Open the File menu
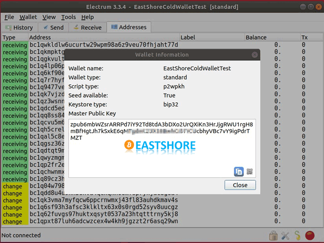This screenshot has height=243, width=324. coord(10,17)
